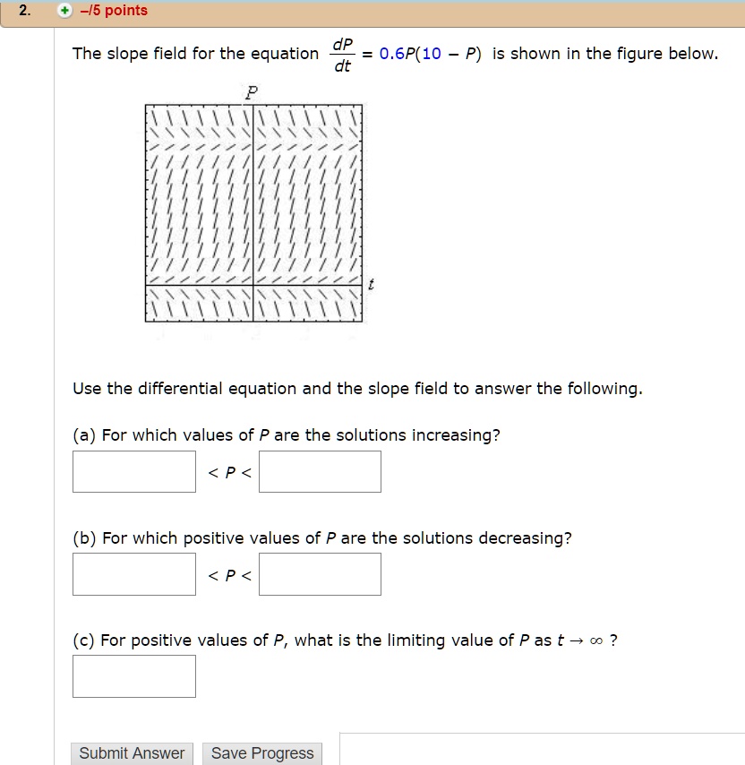Click the P axis label on the figure
Viewport: 745px width, 765px height.
[x=252, y=91]
